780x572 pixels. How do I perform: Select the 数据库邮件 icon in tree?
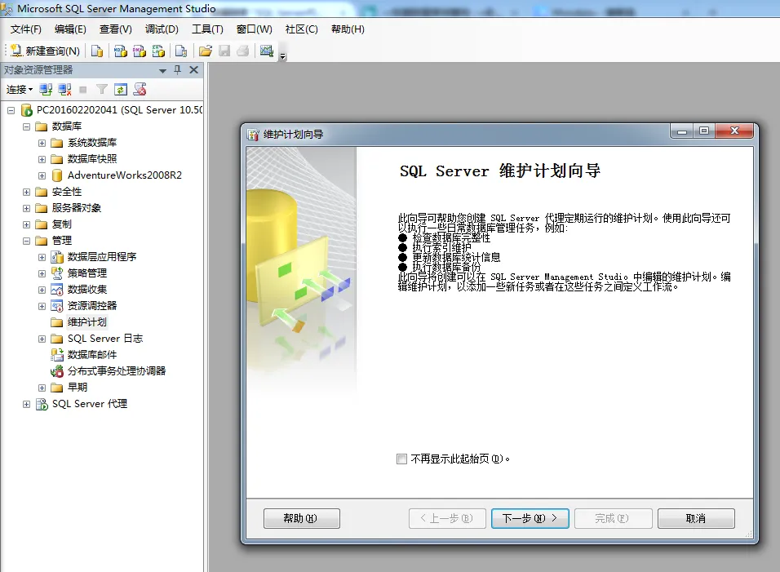pyautogui.click(x=57, y=355)
